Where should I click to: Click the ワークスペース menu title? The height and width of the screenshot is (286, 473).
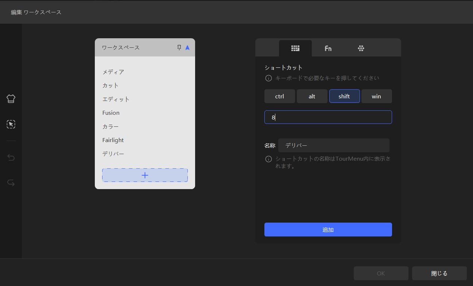point(121,48)
